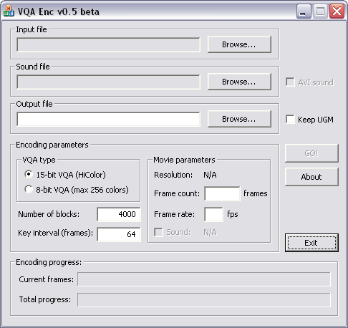This screenshot has height=328, width=348.
Task: Tick the AVI sound checkbox
Action: pos(290,82)
